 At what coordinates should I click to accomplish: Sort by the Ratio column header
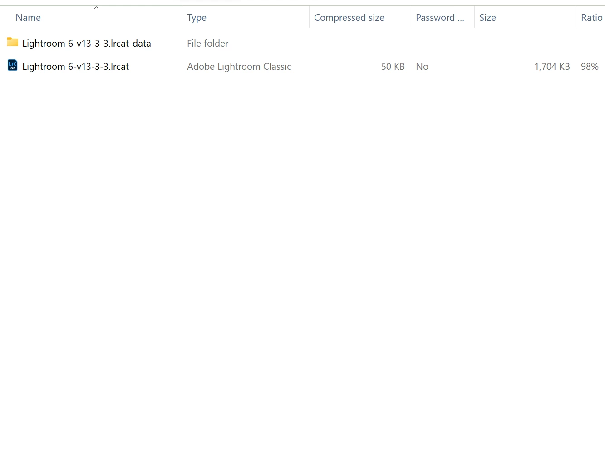tap(592, 18)
